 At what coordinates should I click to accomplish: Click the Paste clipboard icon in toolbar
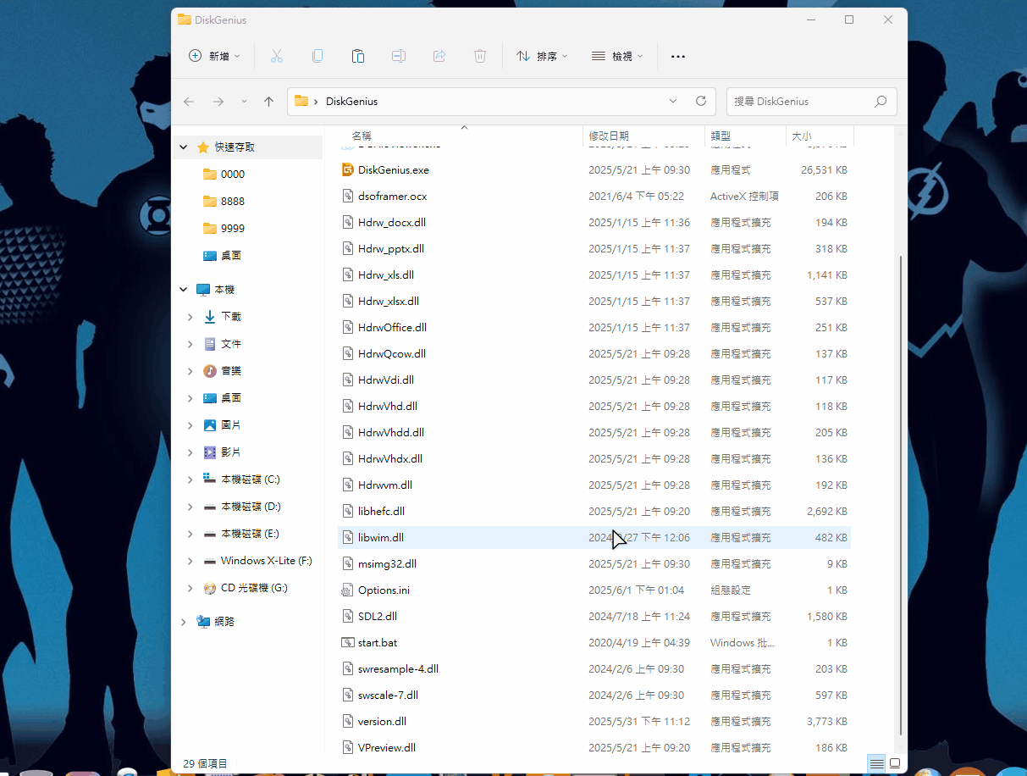pos(358,56)
